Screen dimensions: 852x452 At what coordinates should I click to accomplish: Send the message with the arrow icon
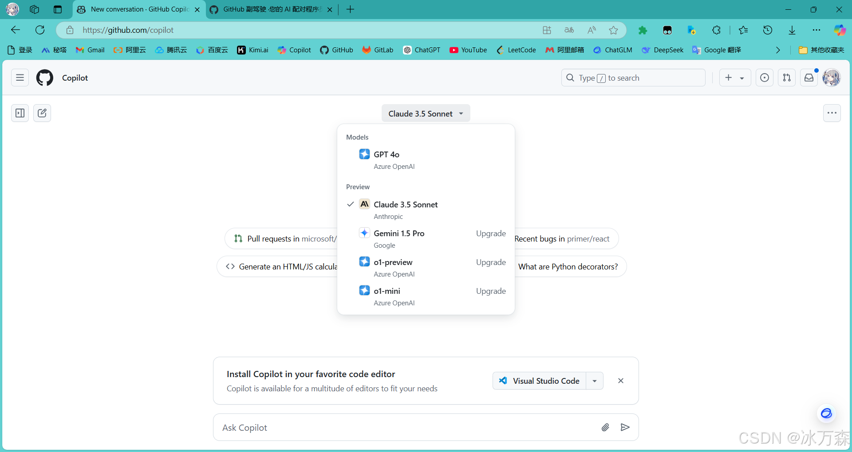625,427
